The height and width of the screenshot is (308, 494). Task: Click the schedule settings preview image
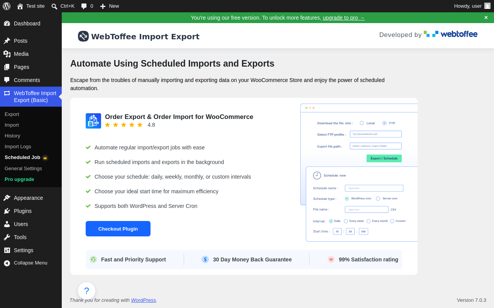click(359, 172)
